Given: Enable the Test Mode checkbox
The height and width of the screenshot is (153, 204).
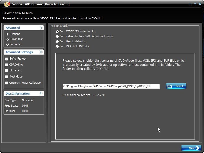Looking at the screenshot, I should 7,76.
